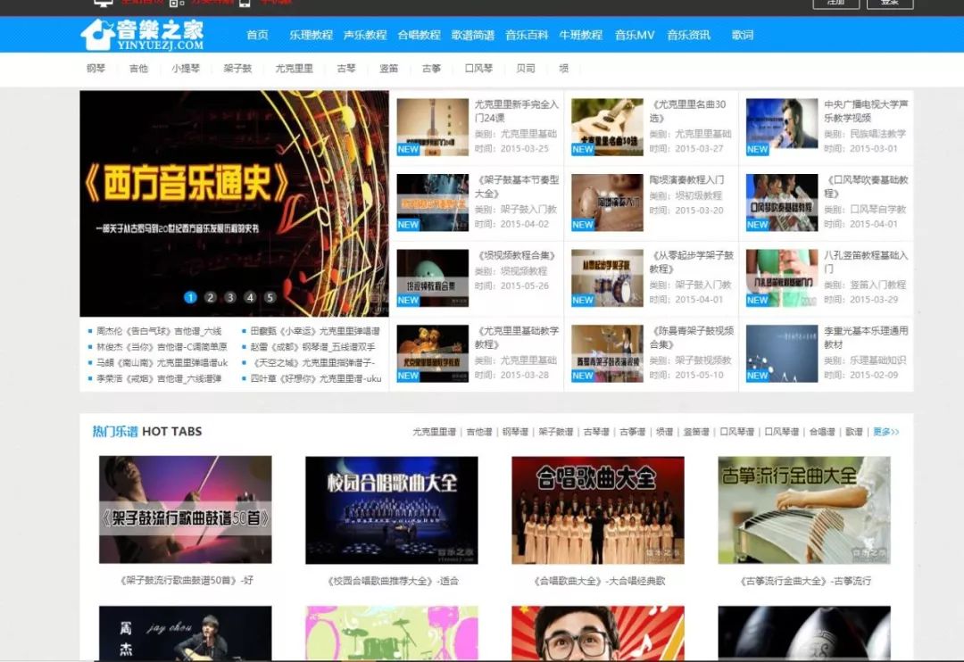Click the NEW badge on 尤克里里新手完全入门24课

tap(407, 149)
